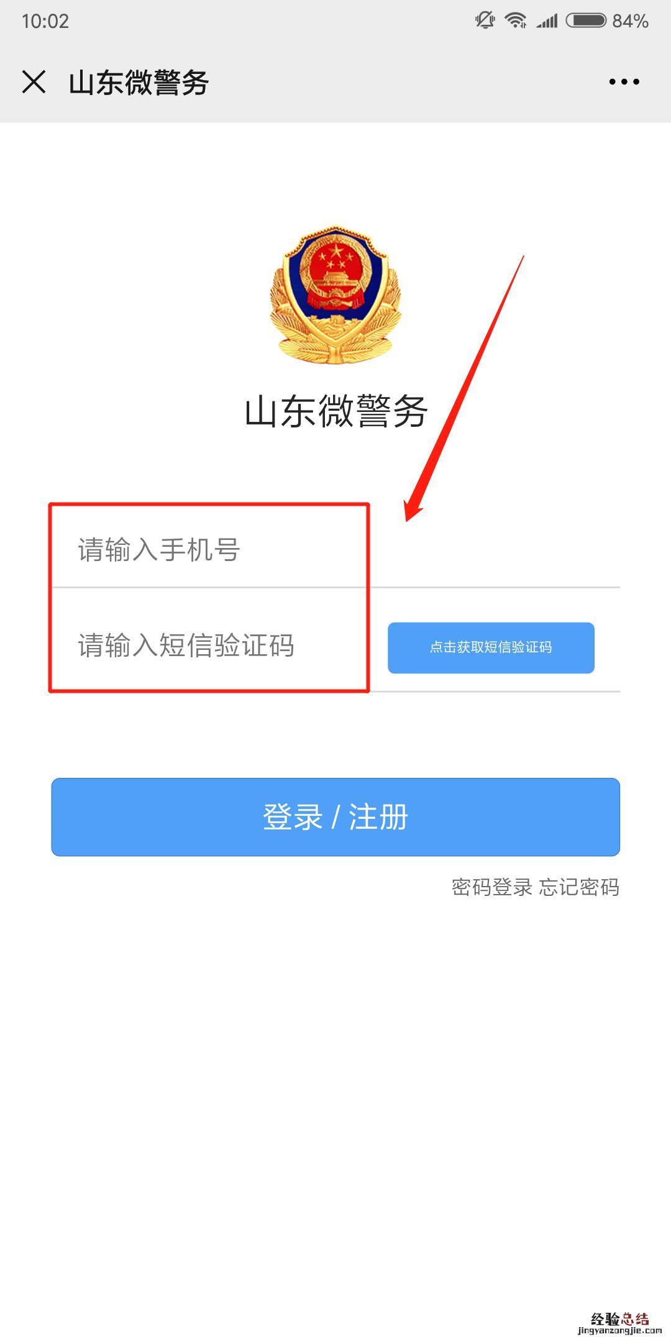Click 点击获取短信验证码 button
This screenshot has width=671, height=1342.
[491, 647]
